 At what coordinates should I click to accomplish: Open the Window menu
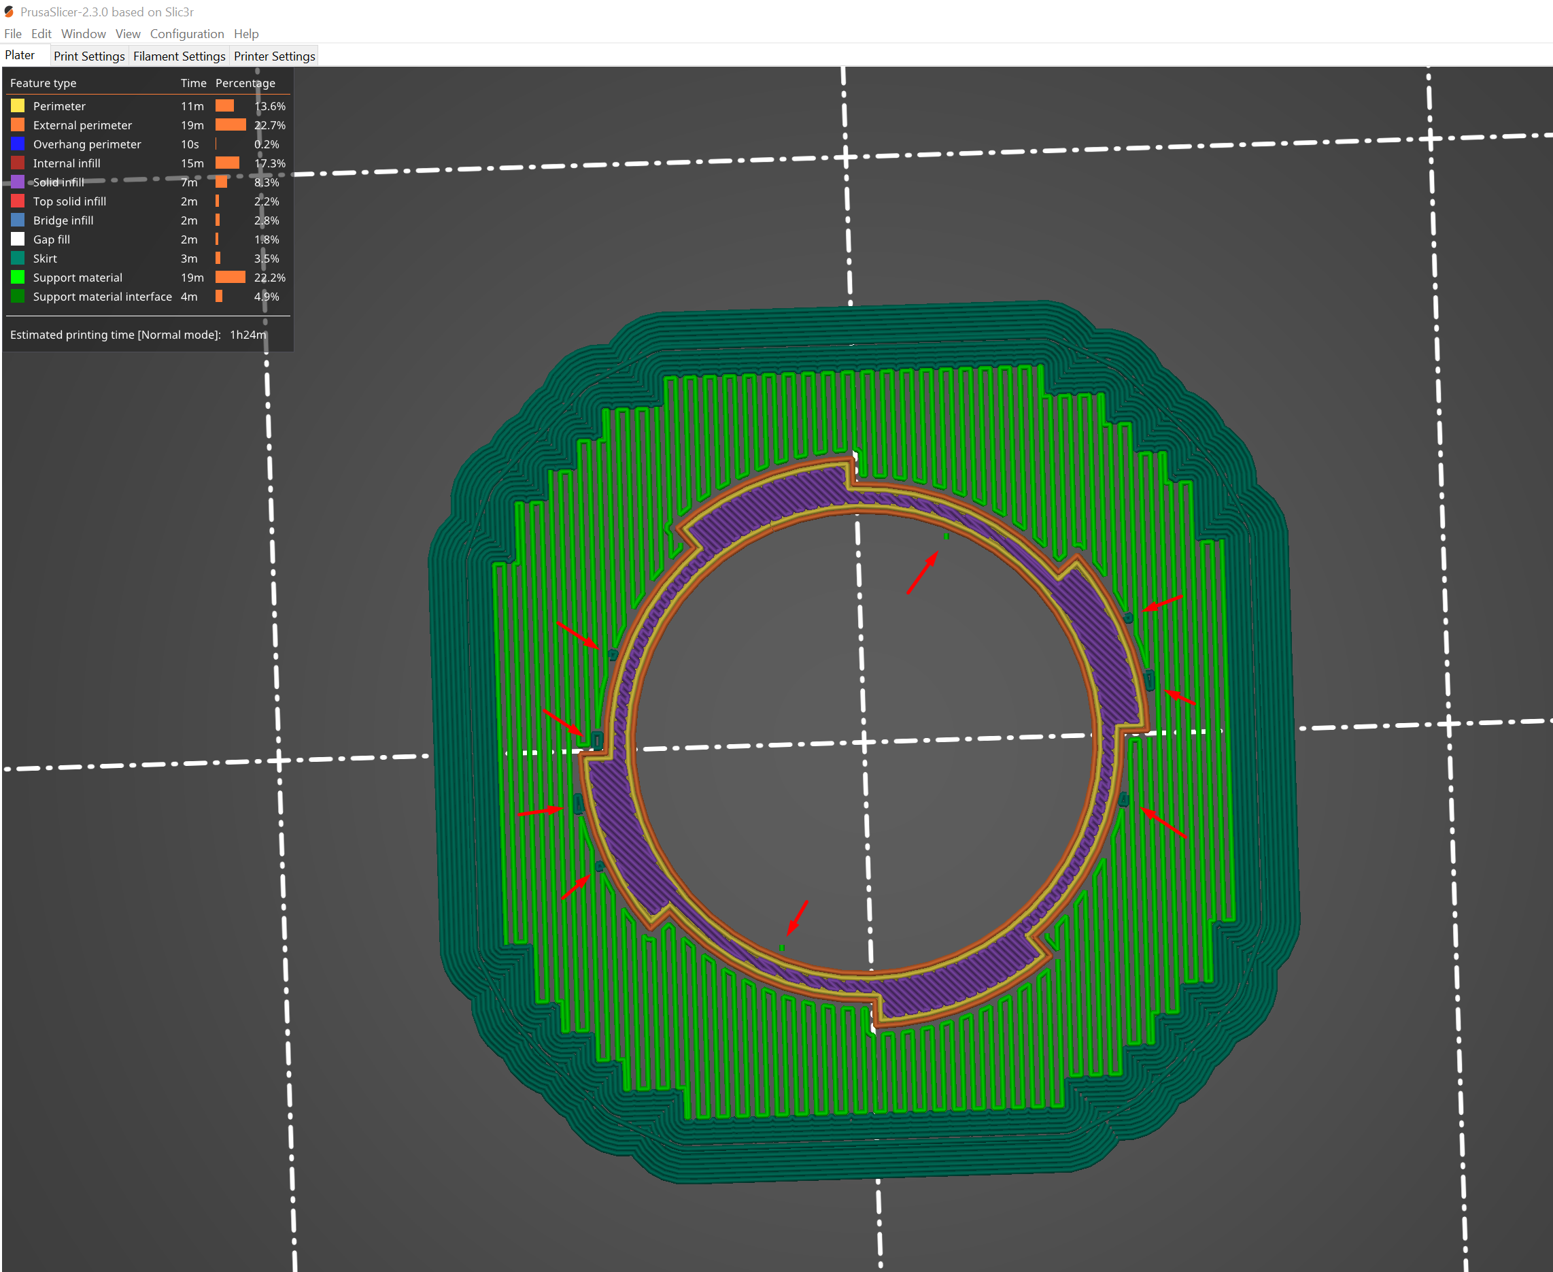[x=84, y=34]
